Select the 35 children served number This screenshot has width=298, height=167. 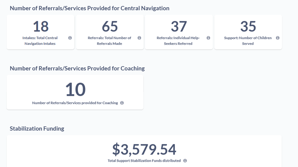tap(248, 27)
